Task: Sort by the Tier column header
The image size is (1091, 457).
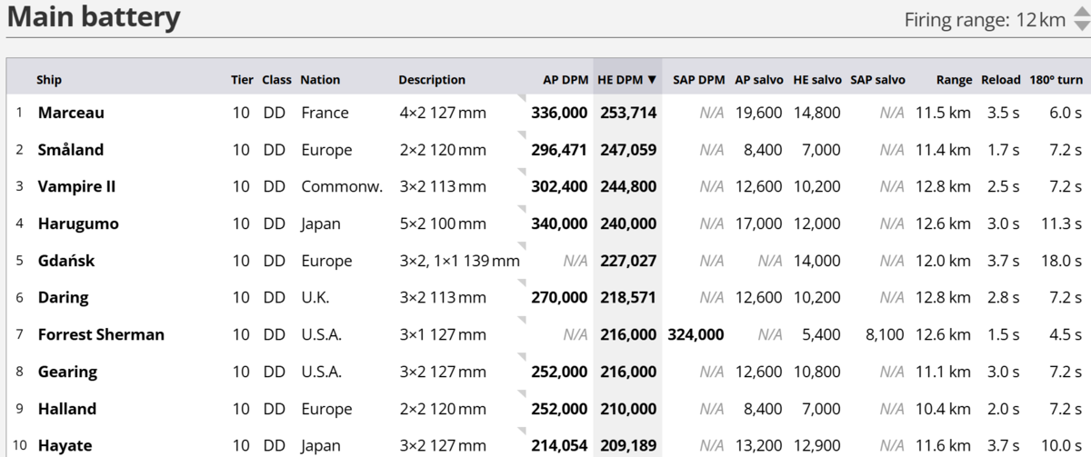Action: coord(242,80)
